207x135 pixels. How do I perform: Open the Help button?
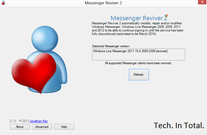(64, 127)
